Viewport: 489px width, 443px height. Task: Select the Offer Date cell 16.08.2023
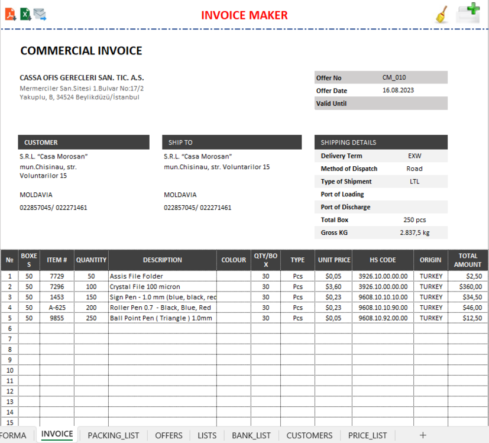398,90
